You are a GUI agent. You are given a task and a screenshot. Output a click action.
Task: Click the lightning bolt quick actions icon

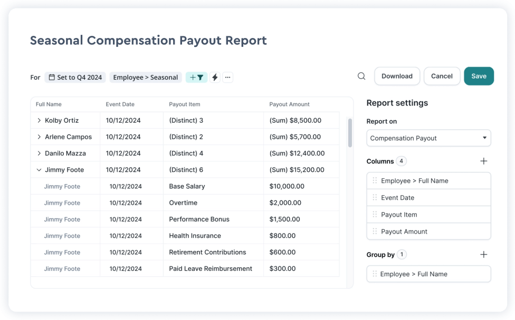point(215,77)
